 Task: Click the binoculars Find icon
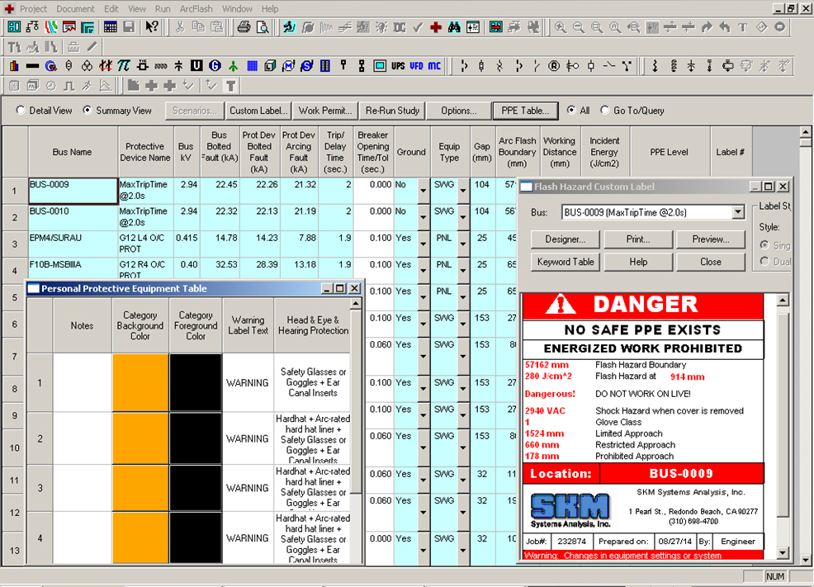tap(453, 27)
